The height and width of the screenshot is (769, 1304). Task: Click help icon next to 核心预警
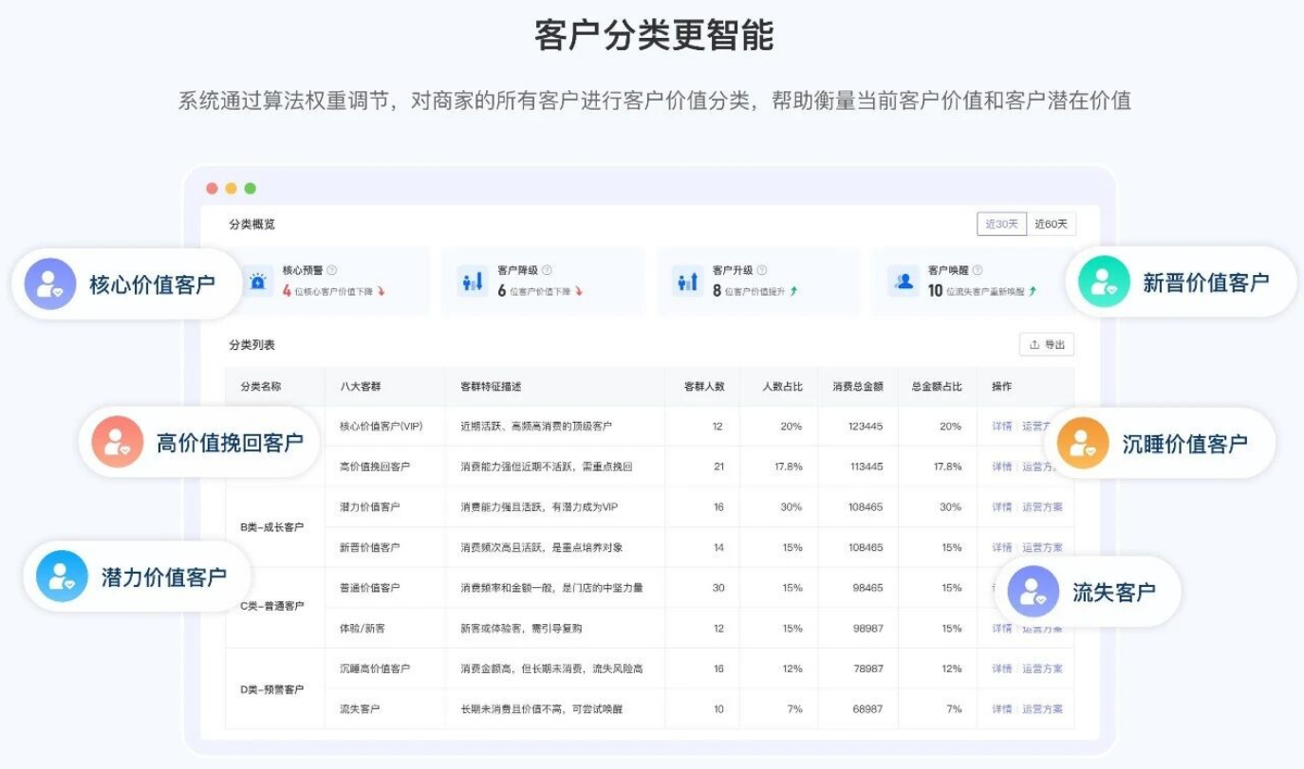(331, 270)
